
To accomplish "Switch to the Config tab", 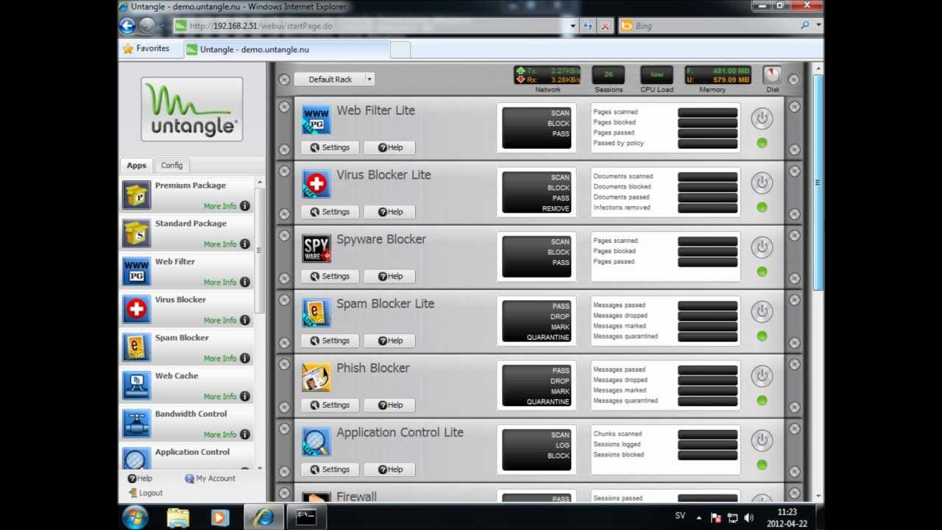I will point(171,166).
